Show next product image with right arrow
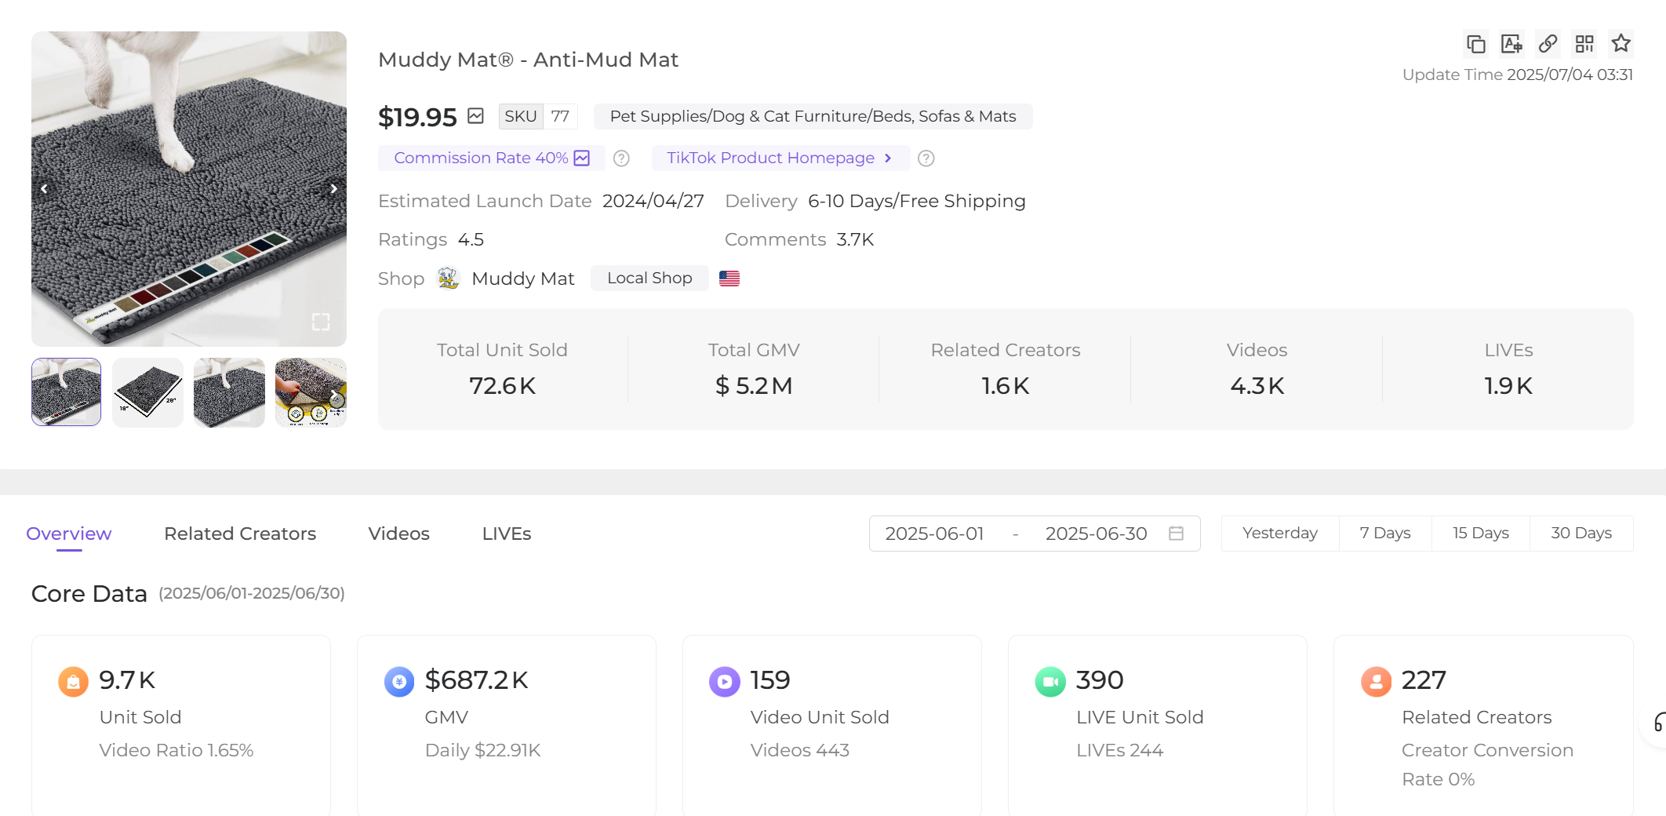This screenshot has width=1666, height=816. [333, 189]
